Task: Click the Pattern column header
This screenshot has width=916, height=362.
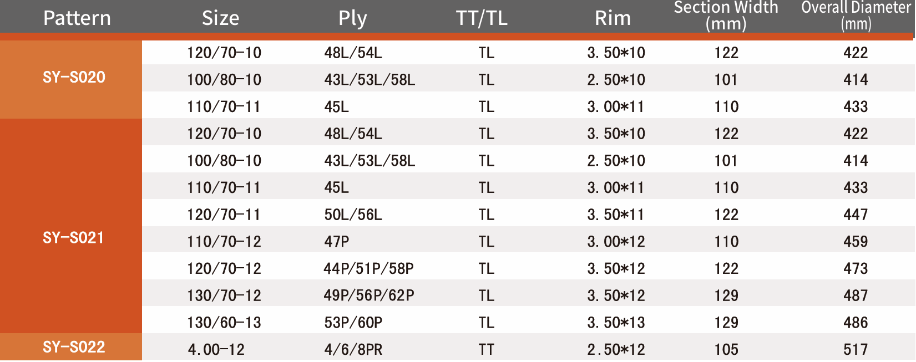Action: 77,18
